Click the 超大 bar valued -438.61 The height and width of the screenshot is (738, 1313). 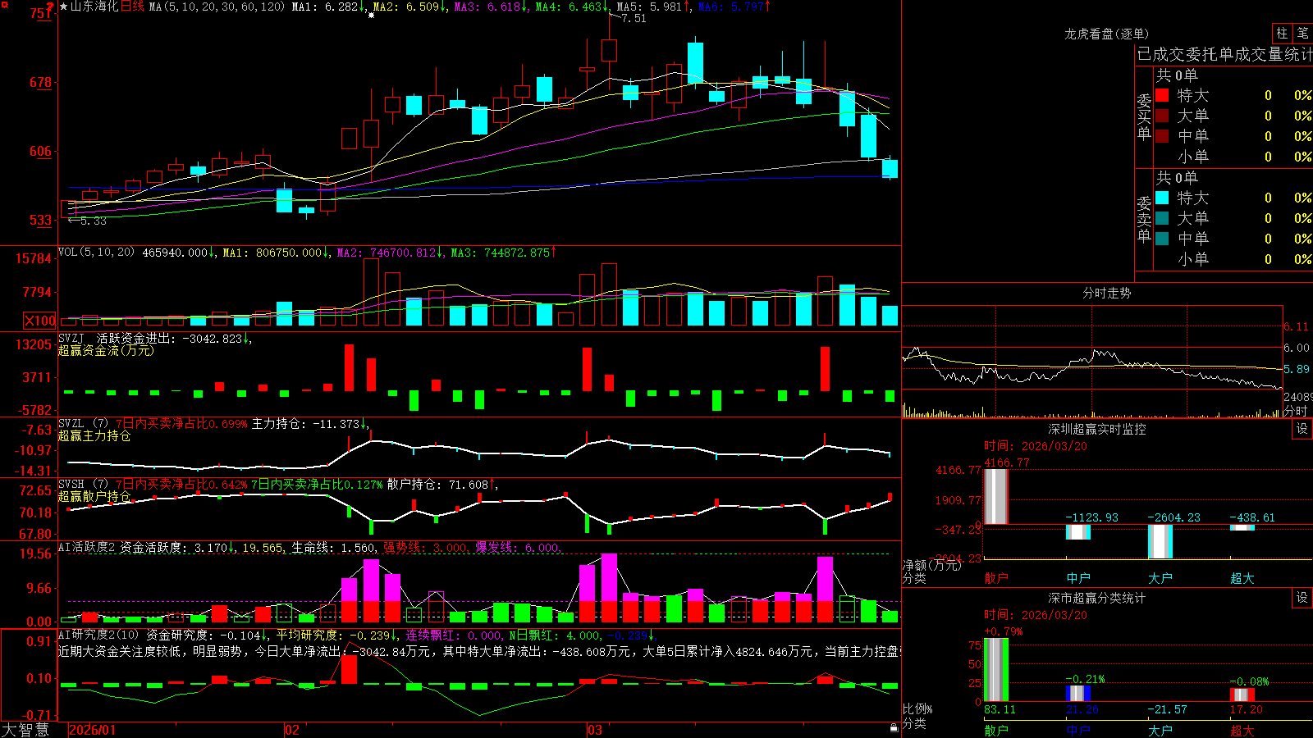1242,527
